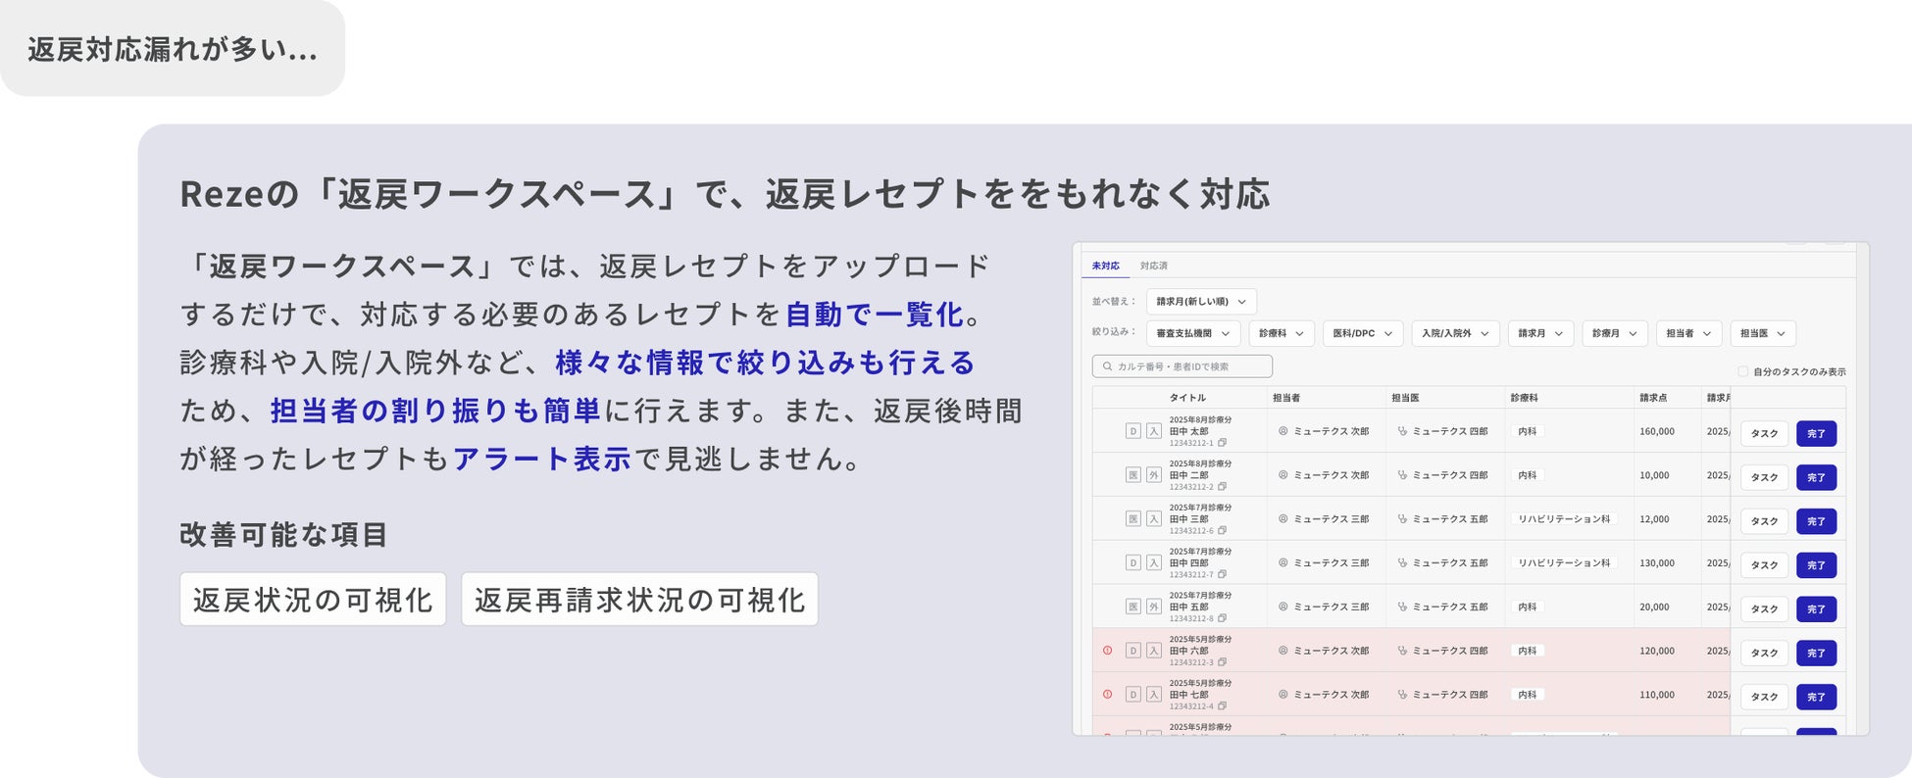The width and height of the screenshot is (1912, 778).
Task: Expand the 診療月 filter dropdown
Action: point(1615,333)
